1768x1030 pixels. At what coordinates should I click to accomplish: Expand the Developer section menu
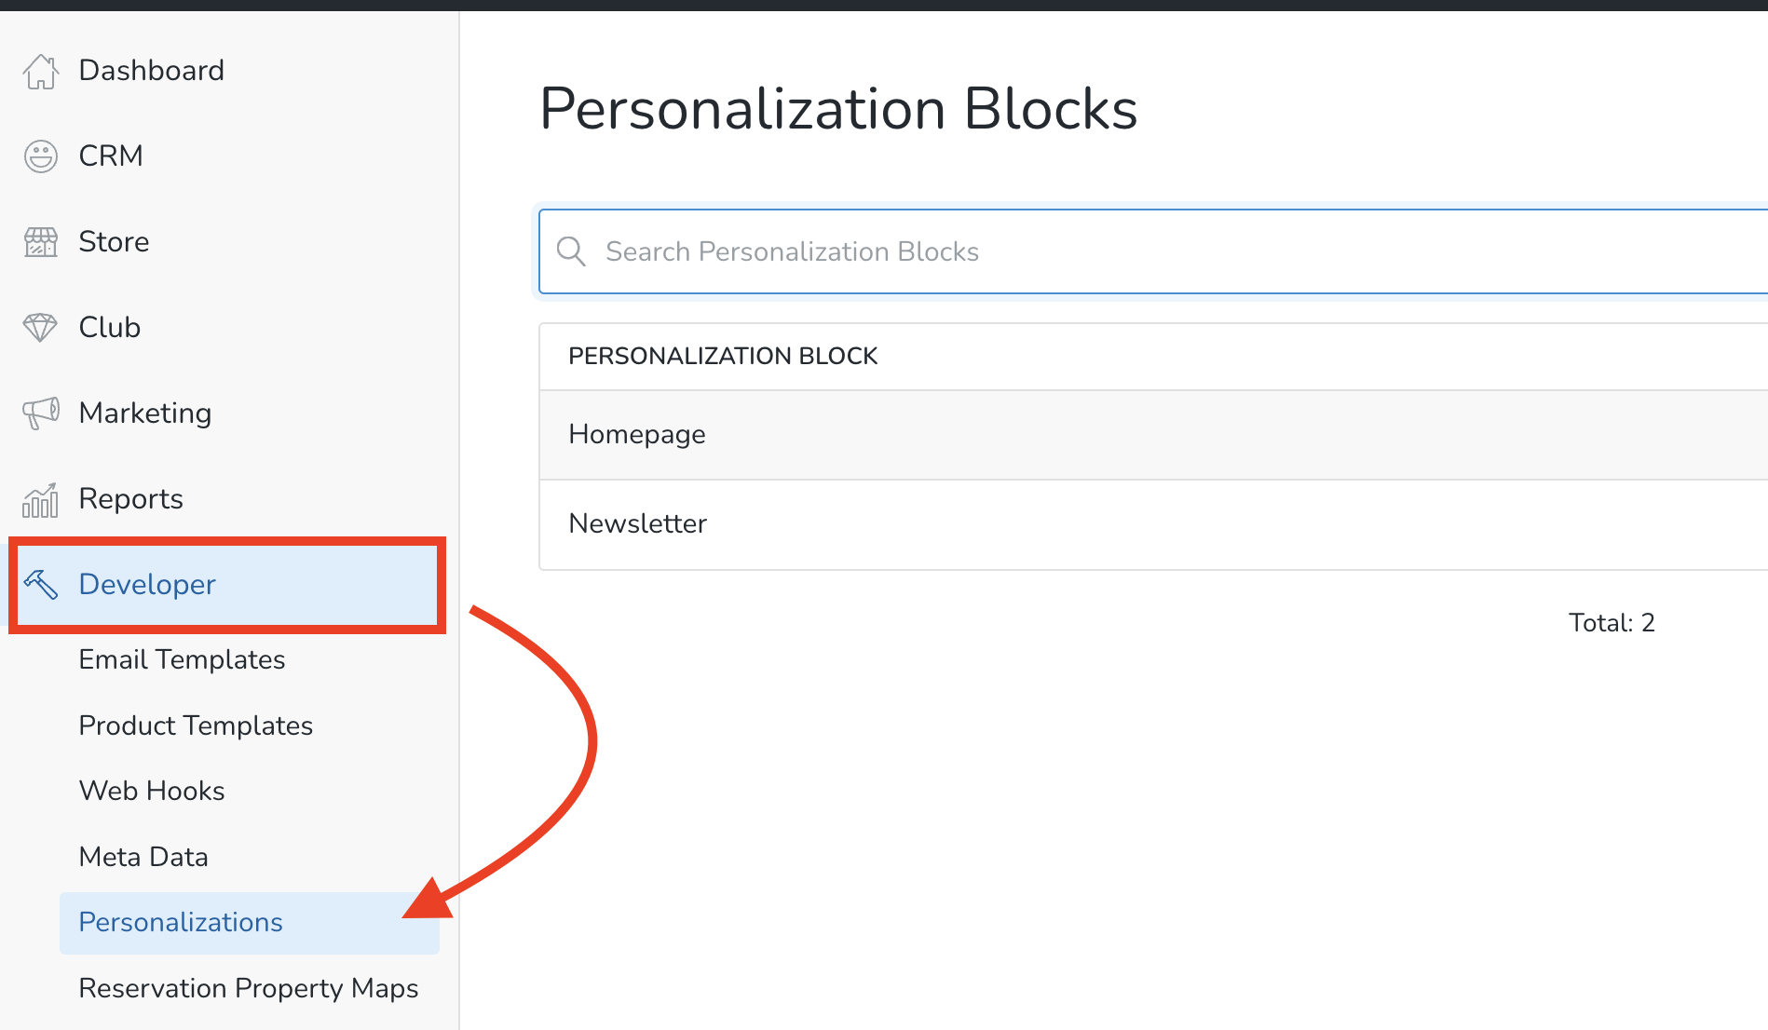coord(146,584)
